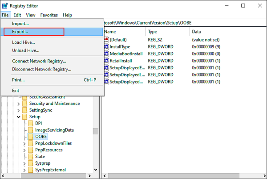Viewport: 267px width, 179px height.
Task: Select the SysPrepExternal tree item
Action: pos(50,170)
